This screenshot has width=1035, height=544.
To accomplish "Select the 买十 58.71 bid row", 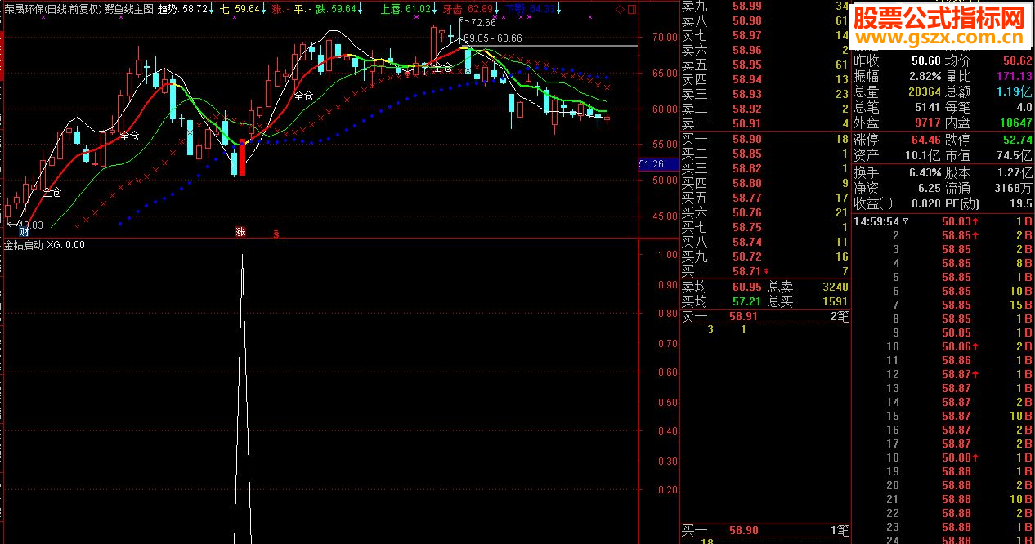I will pyautogui.click(x=764, y=271).
